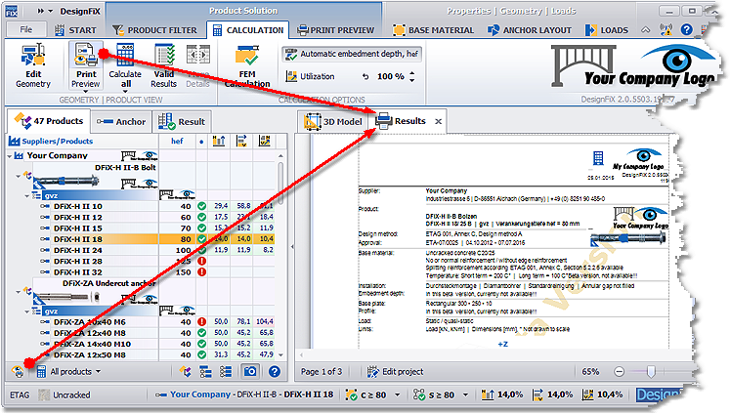Click red error icon for DFiX-H II 32
This screenshot has width=730, height=415.
tap(201, 271)
